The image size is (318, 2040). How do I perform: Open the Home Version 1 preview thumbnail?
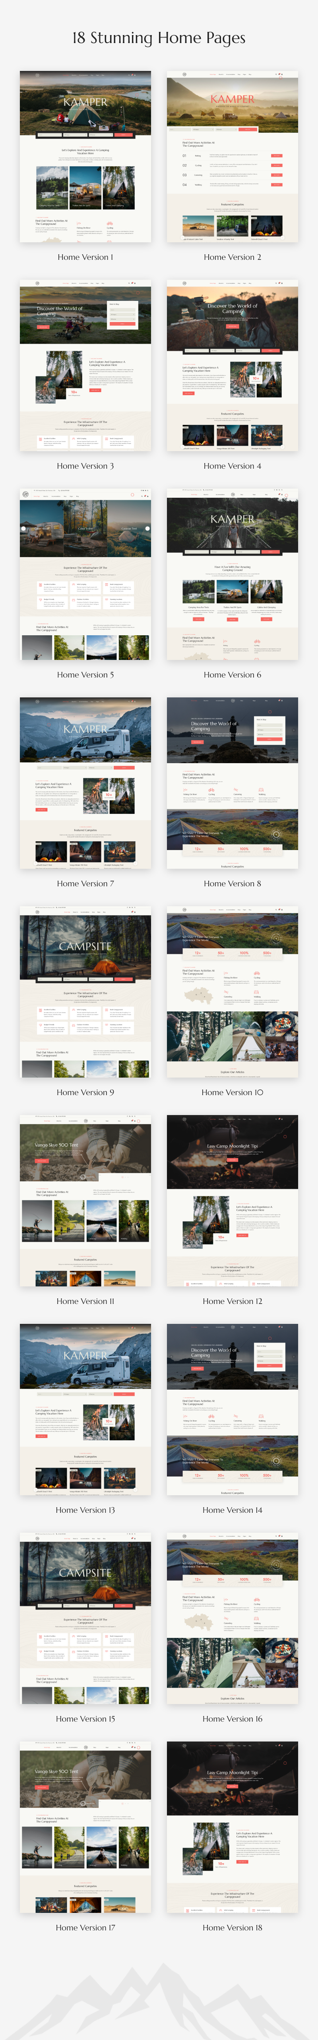tap(85, 157)
